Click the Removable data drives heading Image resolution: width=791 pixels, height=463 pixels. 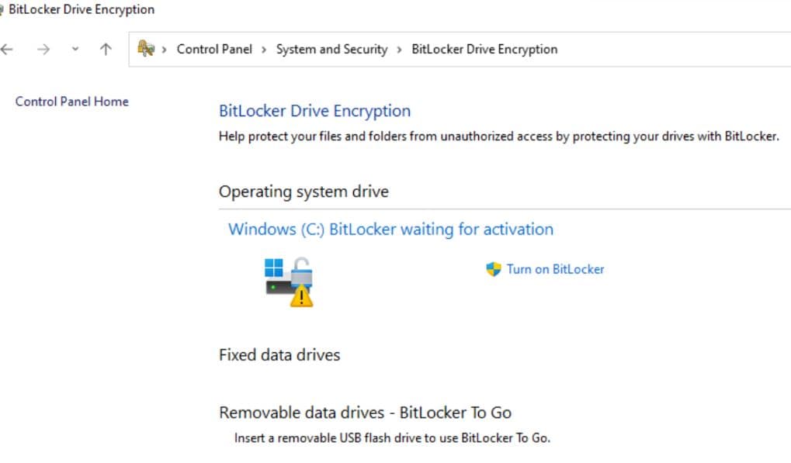[x=365, y=413]
